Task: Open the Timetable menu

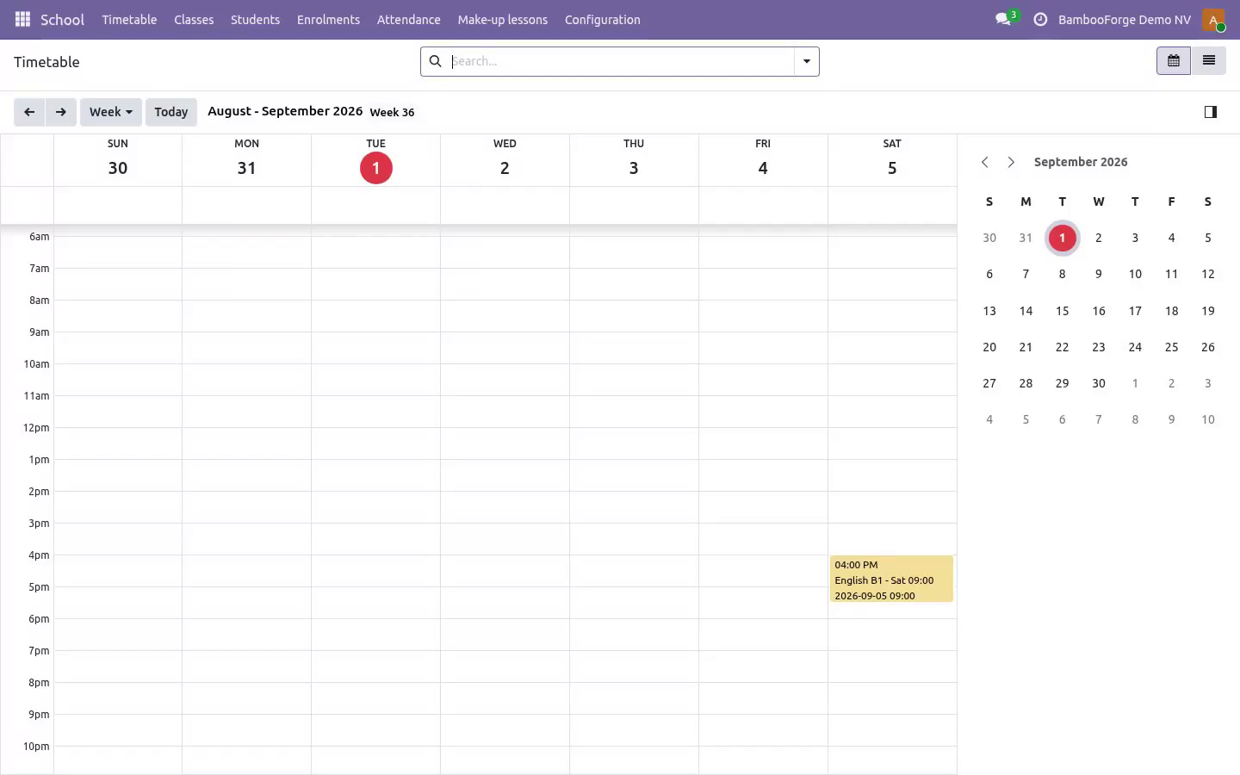Action: 129,20
